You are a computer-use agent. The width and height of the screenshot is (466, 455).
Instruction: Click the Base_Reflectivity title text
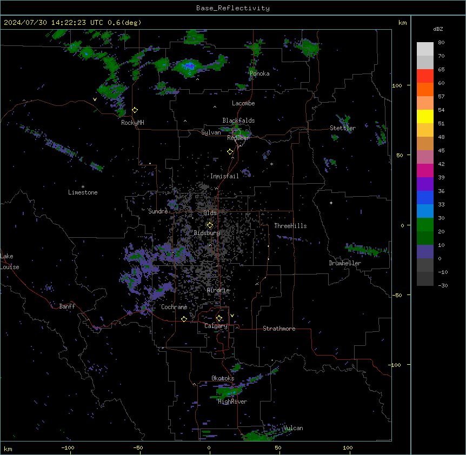coord(233,8)
